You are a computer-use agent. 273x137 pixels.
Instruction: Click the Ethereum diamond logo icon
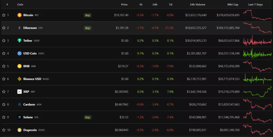point(19,28)
